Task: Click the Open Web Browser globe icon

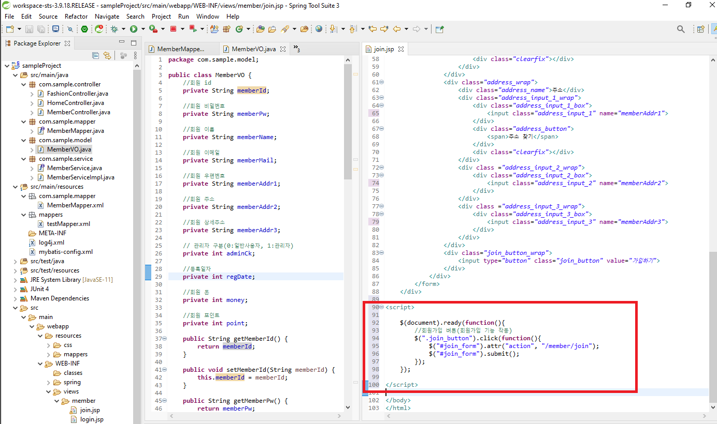Action: 319,29
